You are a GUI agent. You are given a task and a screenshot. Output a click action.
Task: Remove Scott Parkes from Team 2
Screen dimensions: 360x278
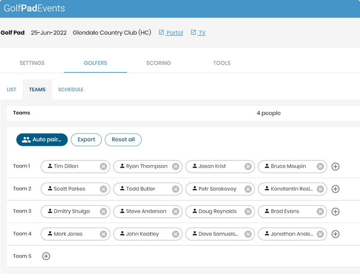pyautogui.click(x=103, y=189)
